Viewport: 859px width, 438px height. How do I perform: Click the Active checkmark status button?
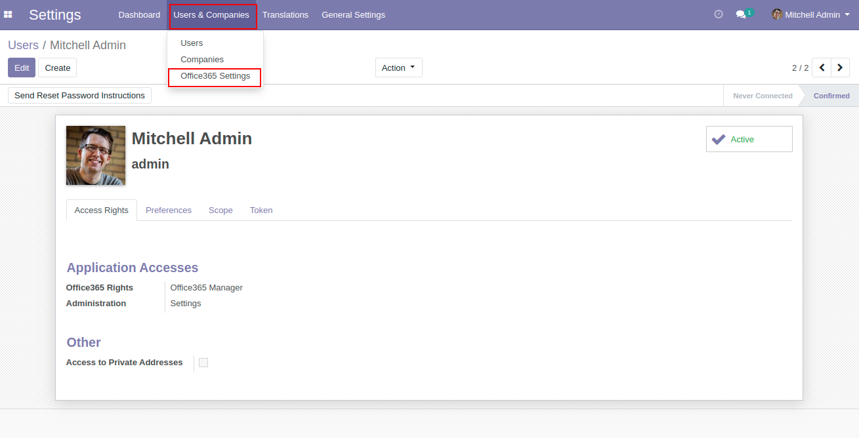point(749,139)
